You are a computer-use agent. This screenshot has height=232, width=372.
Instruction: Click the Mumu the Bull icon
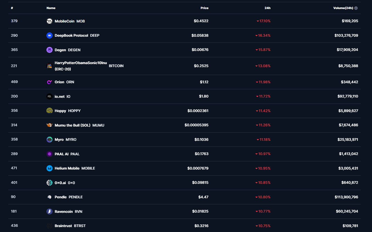coord(49,125)
